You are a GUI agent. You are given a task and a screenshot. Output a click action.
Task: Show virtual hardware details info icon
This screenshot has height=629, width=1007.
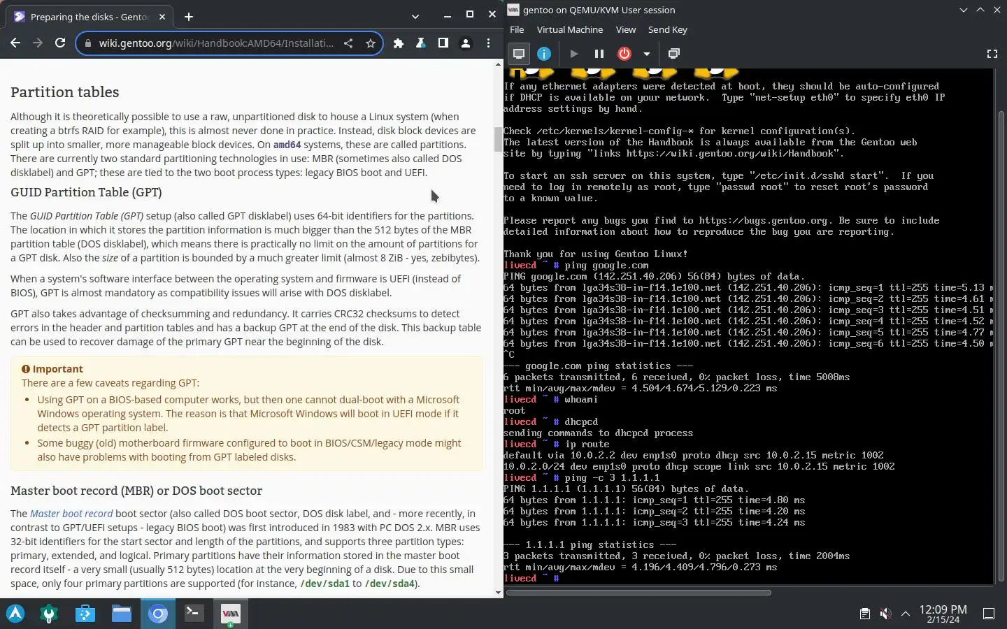coord(544,54)
